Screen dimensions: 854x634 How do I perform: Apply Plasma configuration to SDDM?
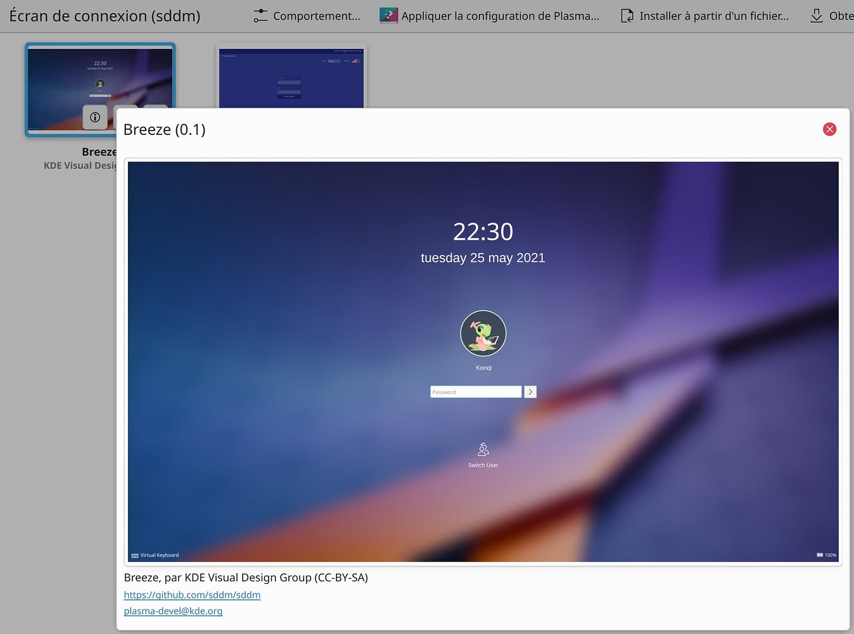coord(489,16)
